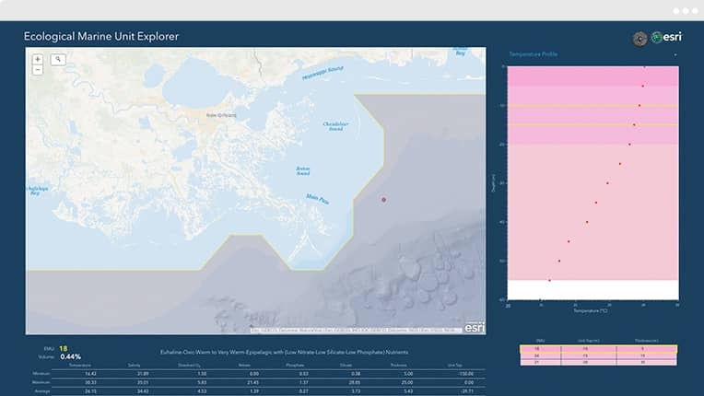The image size is (704, 396).
Task: Select the red location marker on map
Action: 384,199
